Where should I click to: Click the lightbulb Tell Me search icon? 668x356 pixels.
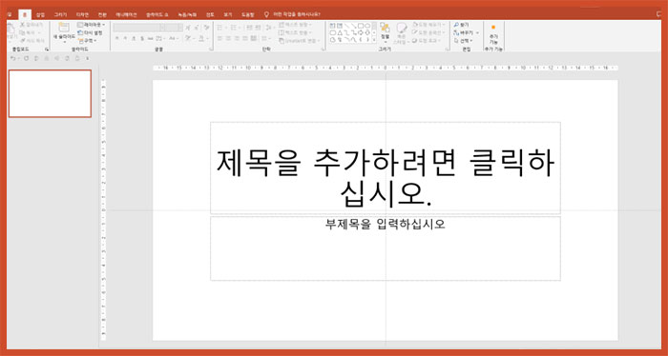tap(266, 14)
